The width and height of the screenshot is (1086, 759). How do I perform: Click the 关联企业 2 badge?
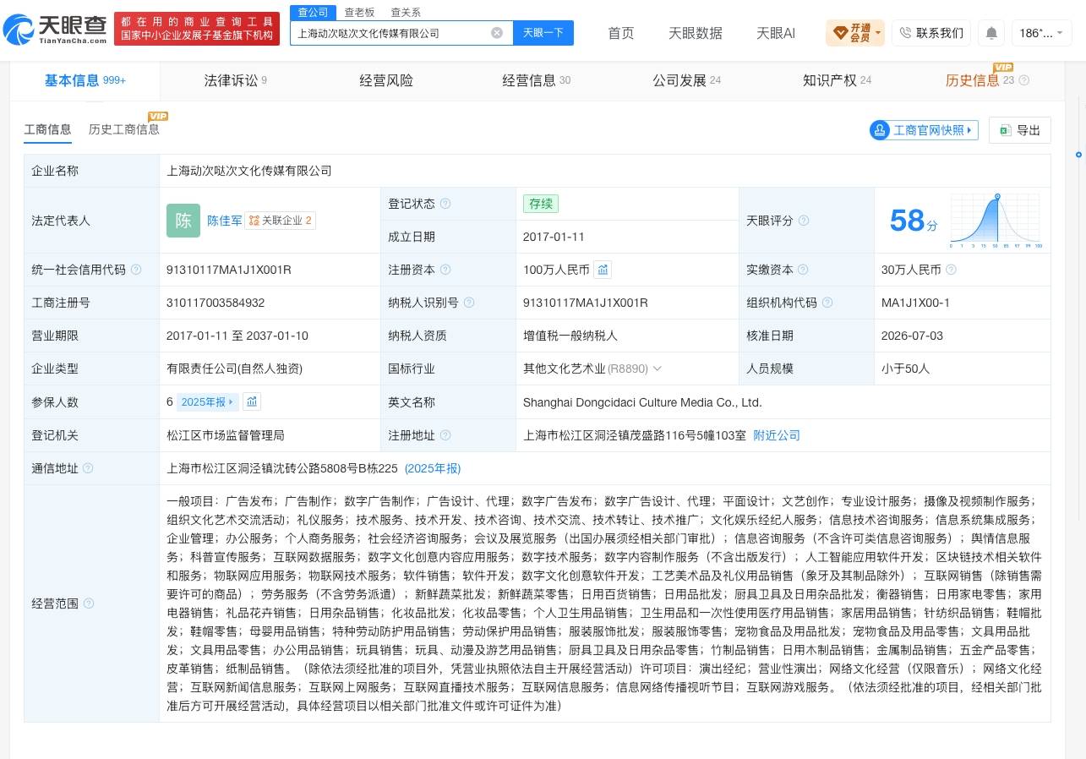coord(281,221)
